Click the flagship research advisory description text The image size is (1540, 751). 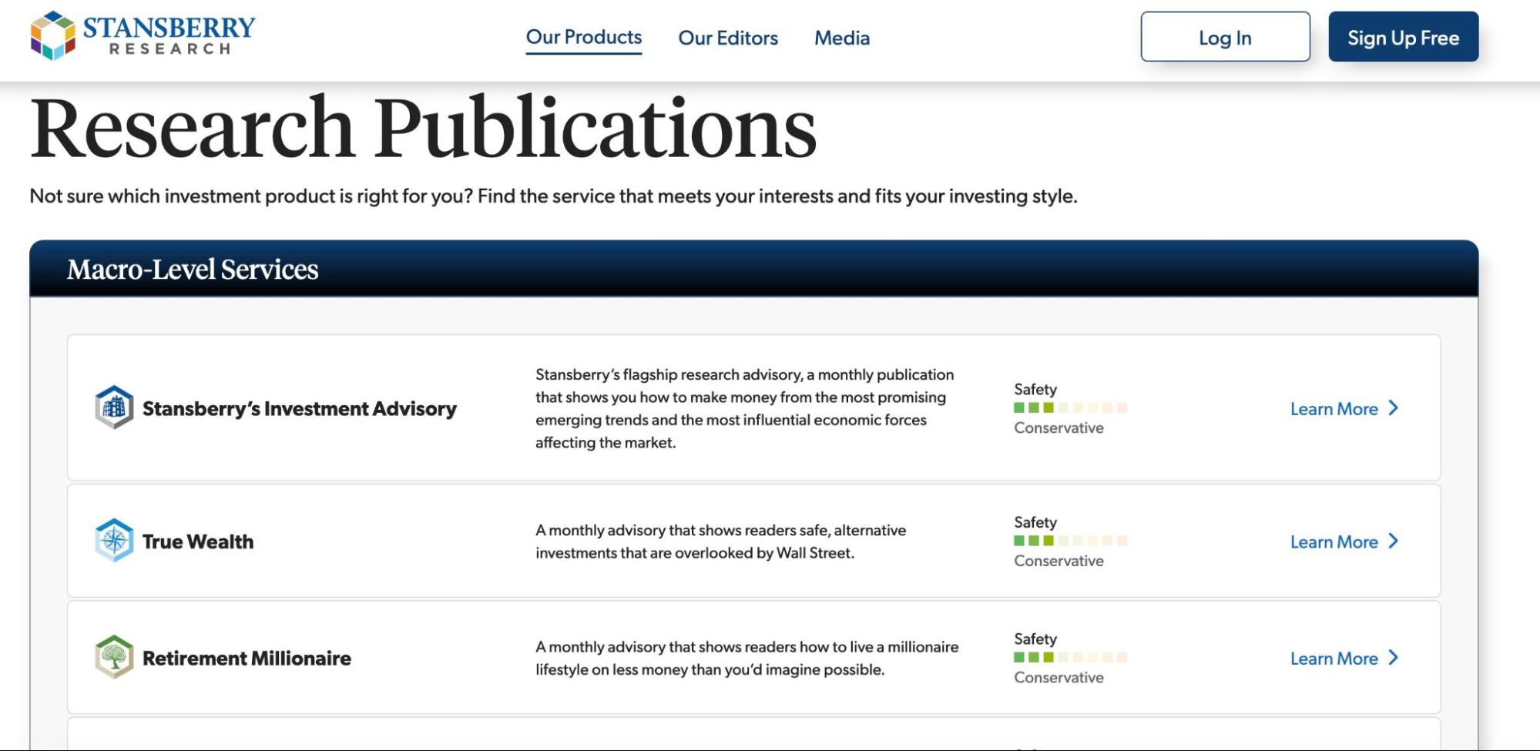pos(745,408)
